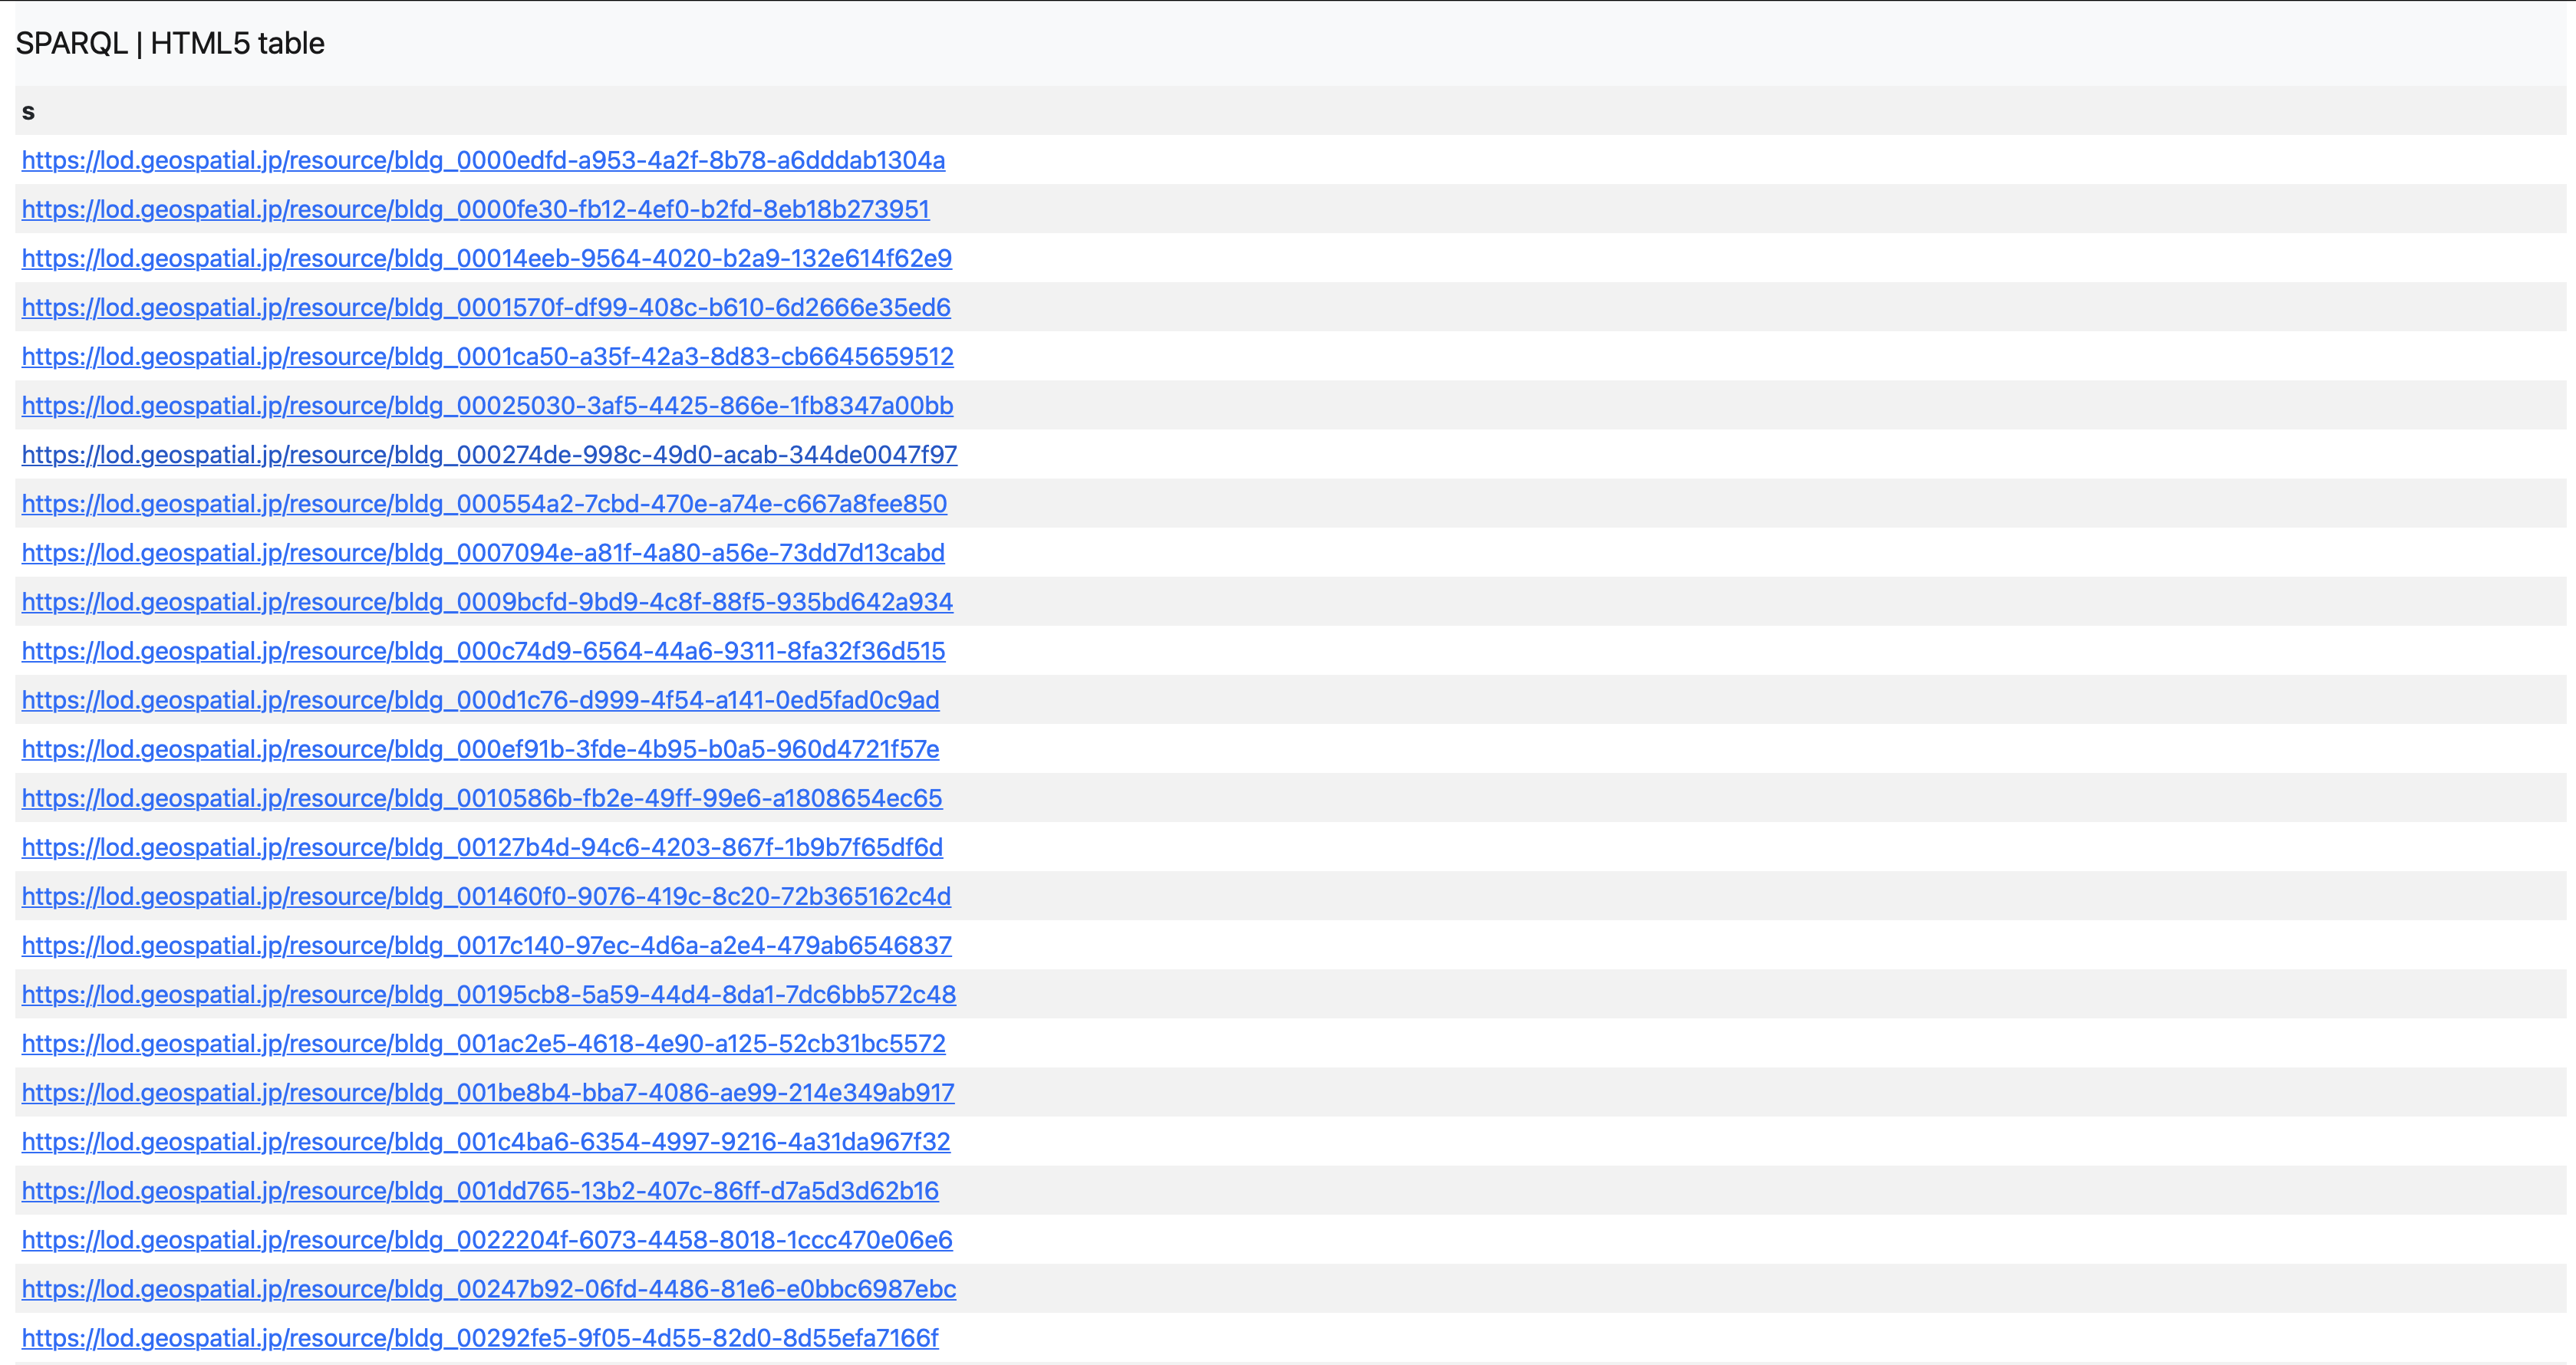Follow the bldg_0001ca50-a35f link

[x=487, y=356]
